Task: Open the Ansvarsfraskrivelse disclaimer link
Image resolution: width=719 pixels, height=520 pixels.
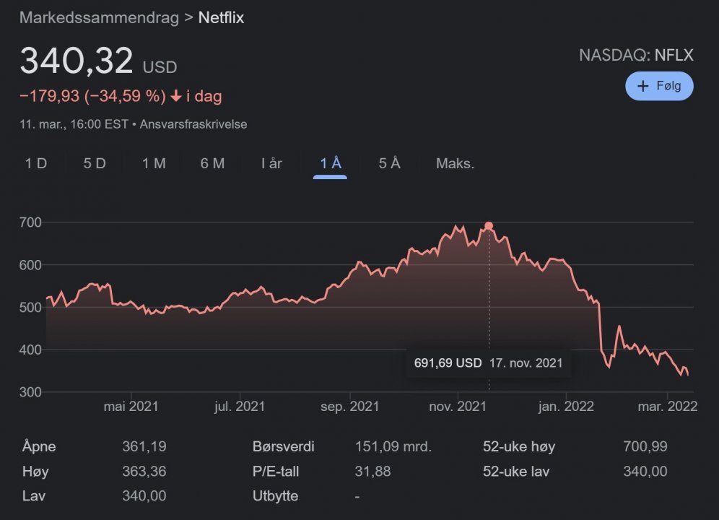Action: click(x=194, y=124)
